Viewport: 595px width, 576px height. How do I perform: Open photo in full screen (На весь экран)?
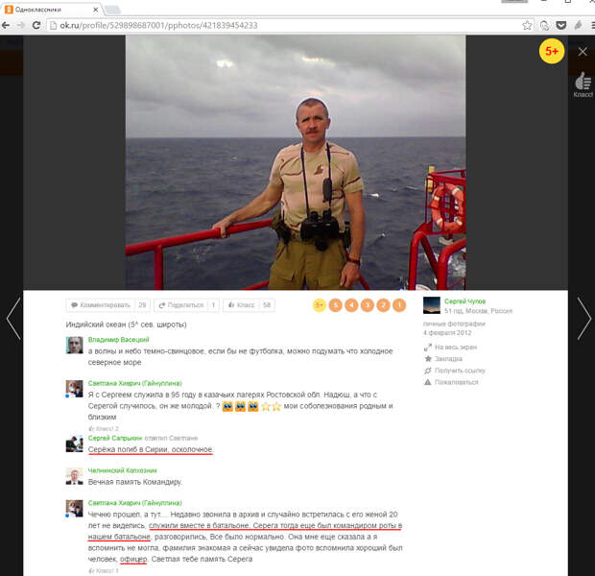[x=457, y=347]
